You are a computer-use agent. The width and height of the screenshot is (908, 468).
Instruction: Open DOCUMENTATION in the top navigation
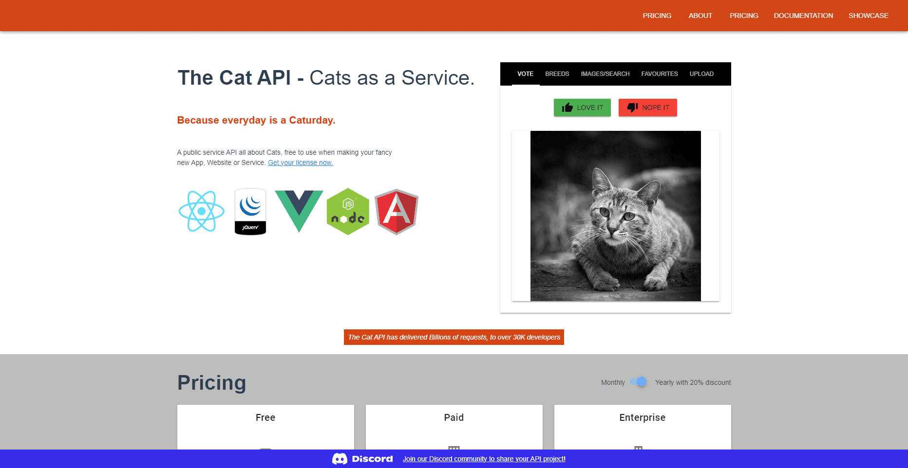[x=803, y=16]
